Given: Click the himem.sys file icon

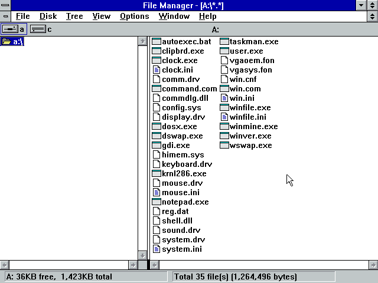Looking at the screenshot, I should 157,154.
